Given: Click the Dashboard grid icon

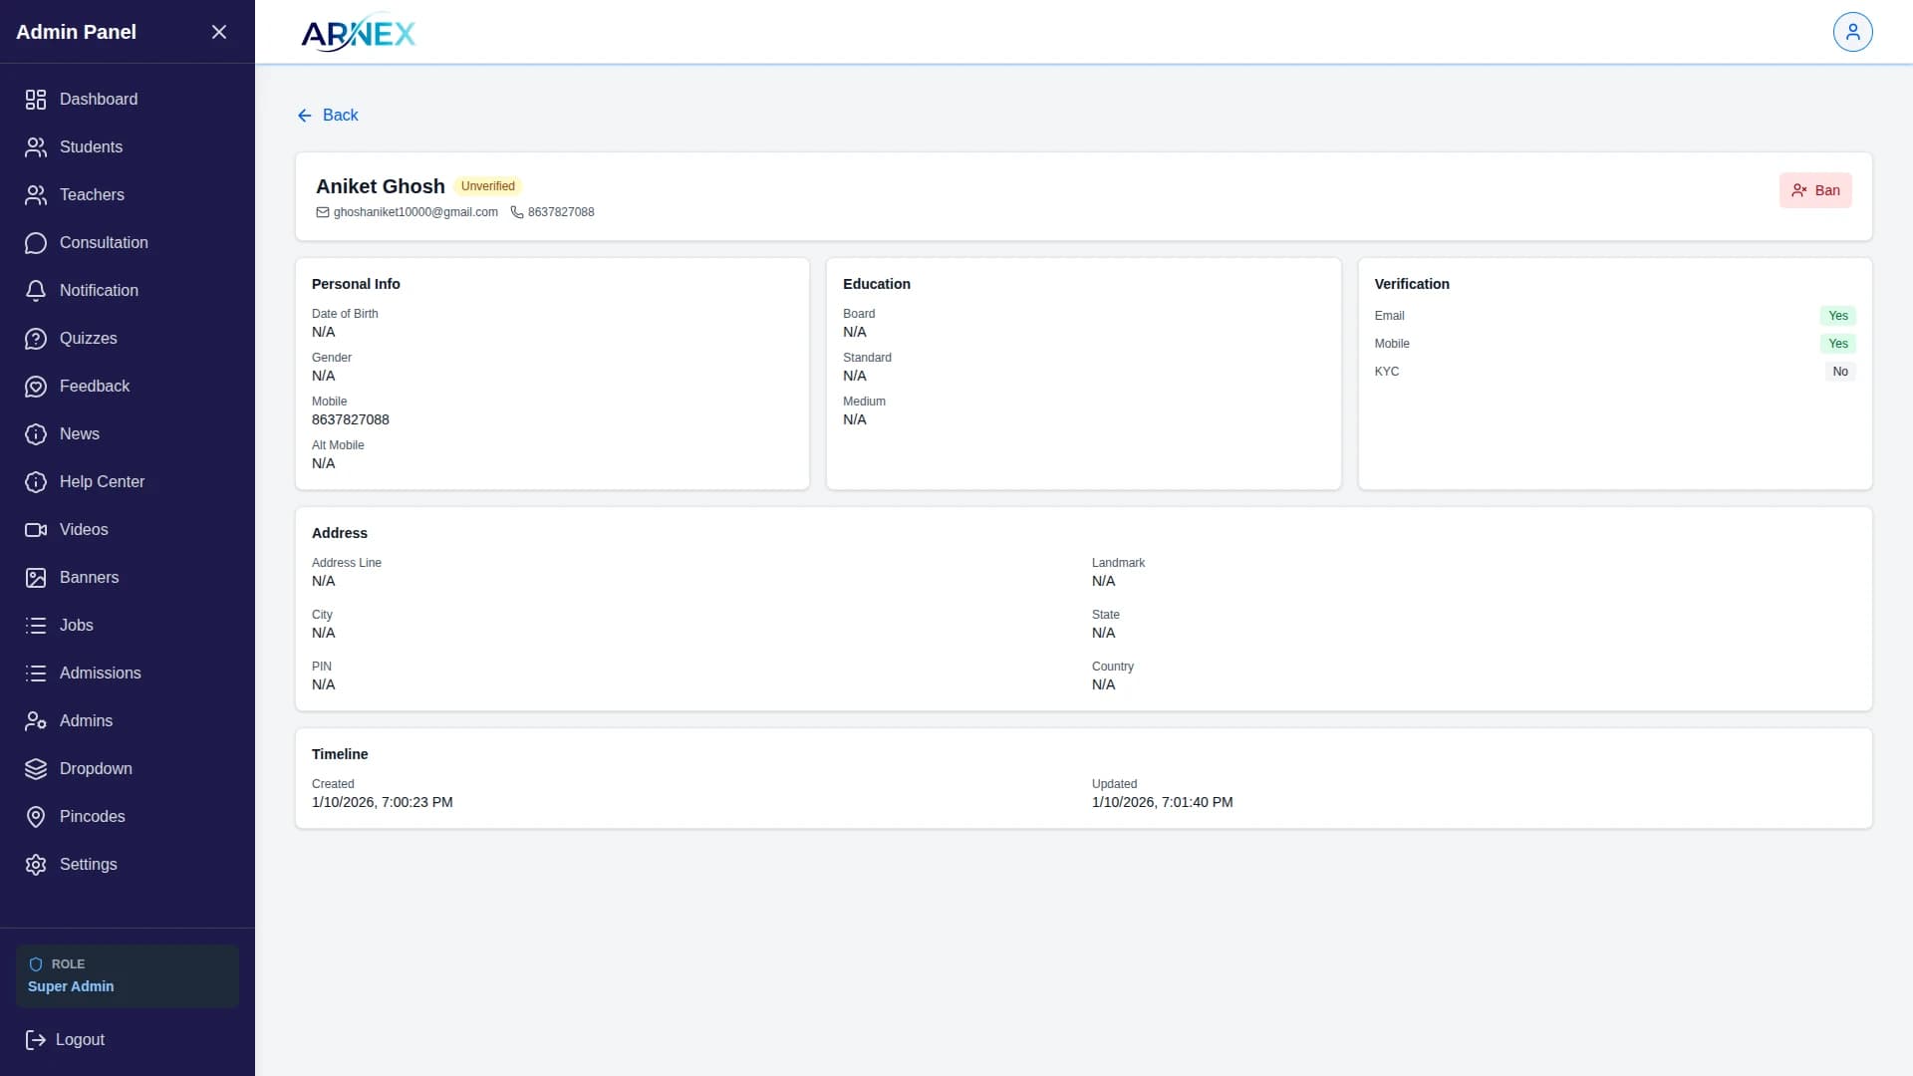Looking at the screenshot, I should coord(36,100).
